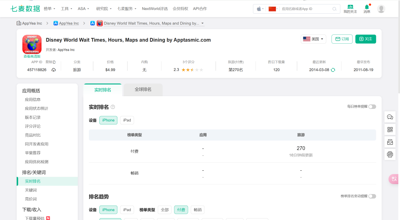Copy the APP ID with 复制 icon
This screenshot has width=400, height=220.
pos(50,62)
